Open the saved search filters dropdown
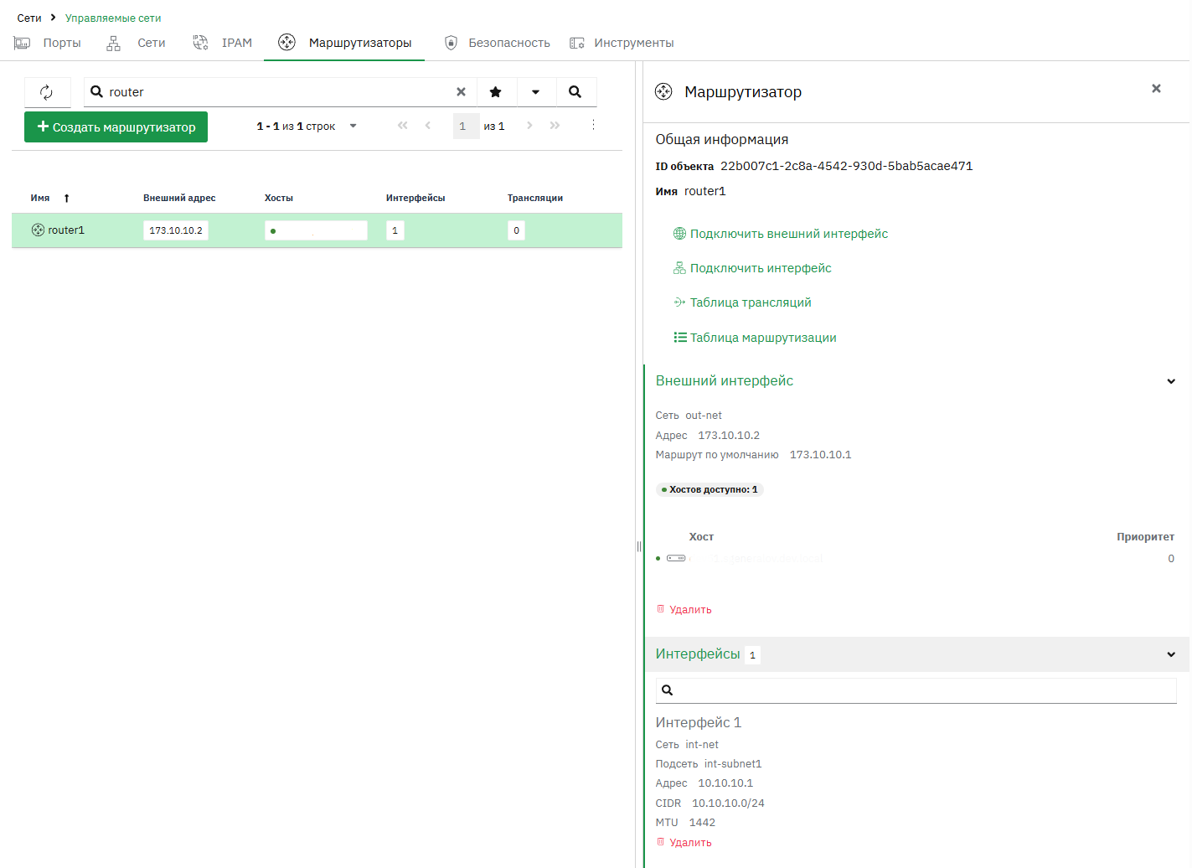Viewport: 1192px width, 868px height. click(536, 92)
